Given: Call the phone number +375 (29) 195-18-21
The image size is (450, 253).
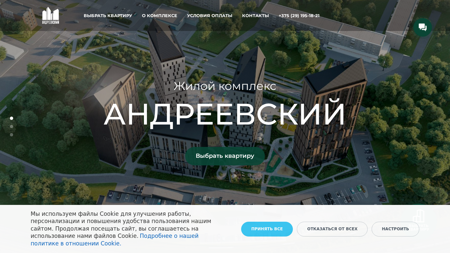Looking at the screenshot, I should coord(299,16).
